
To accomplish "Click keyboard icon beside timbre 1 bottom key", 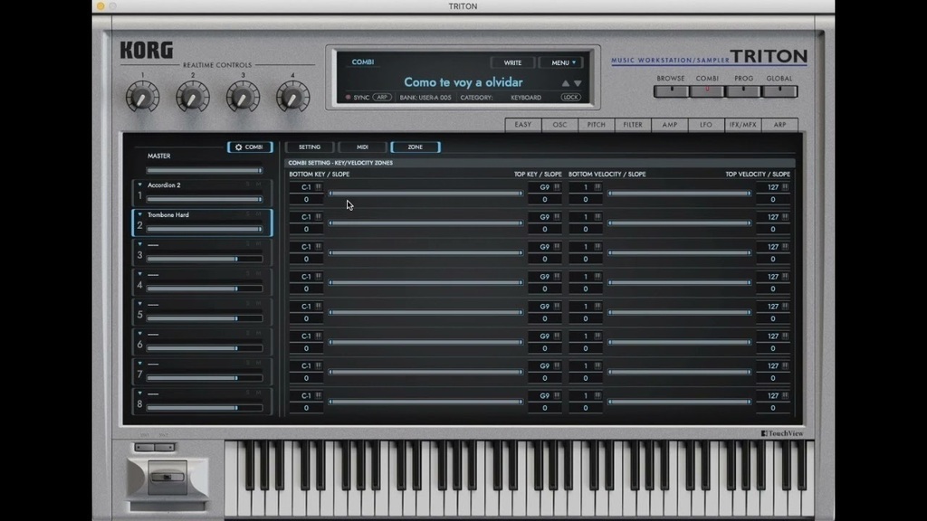I will coord(318,187).
